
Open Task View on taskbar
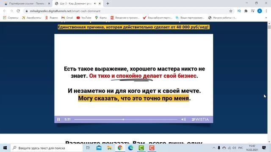[x=88, y=148]
